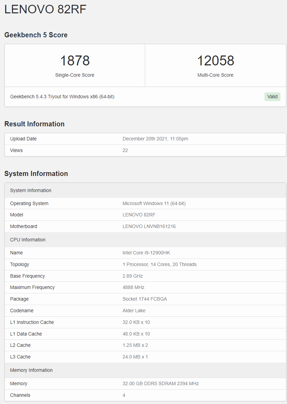This screenshot has width=287, height=404.
Task: Click the System Information section heading
Action: (x=36, y=174)
